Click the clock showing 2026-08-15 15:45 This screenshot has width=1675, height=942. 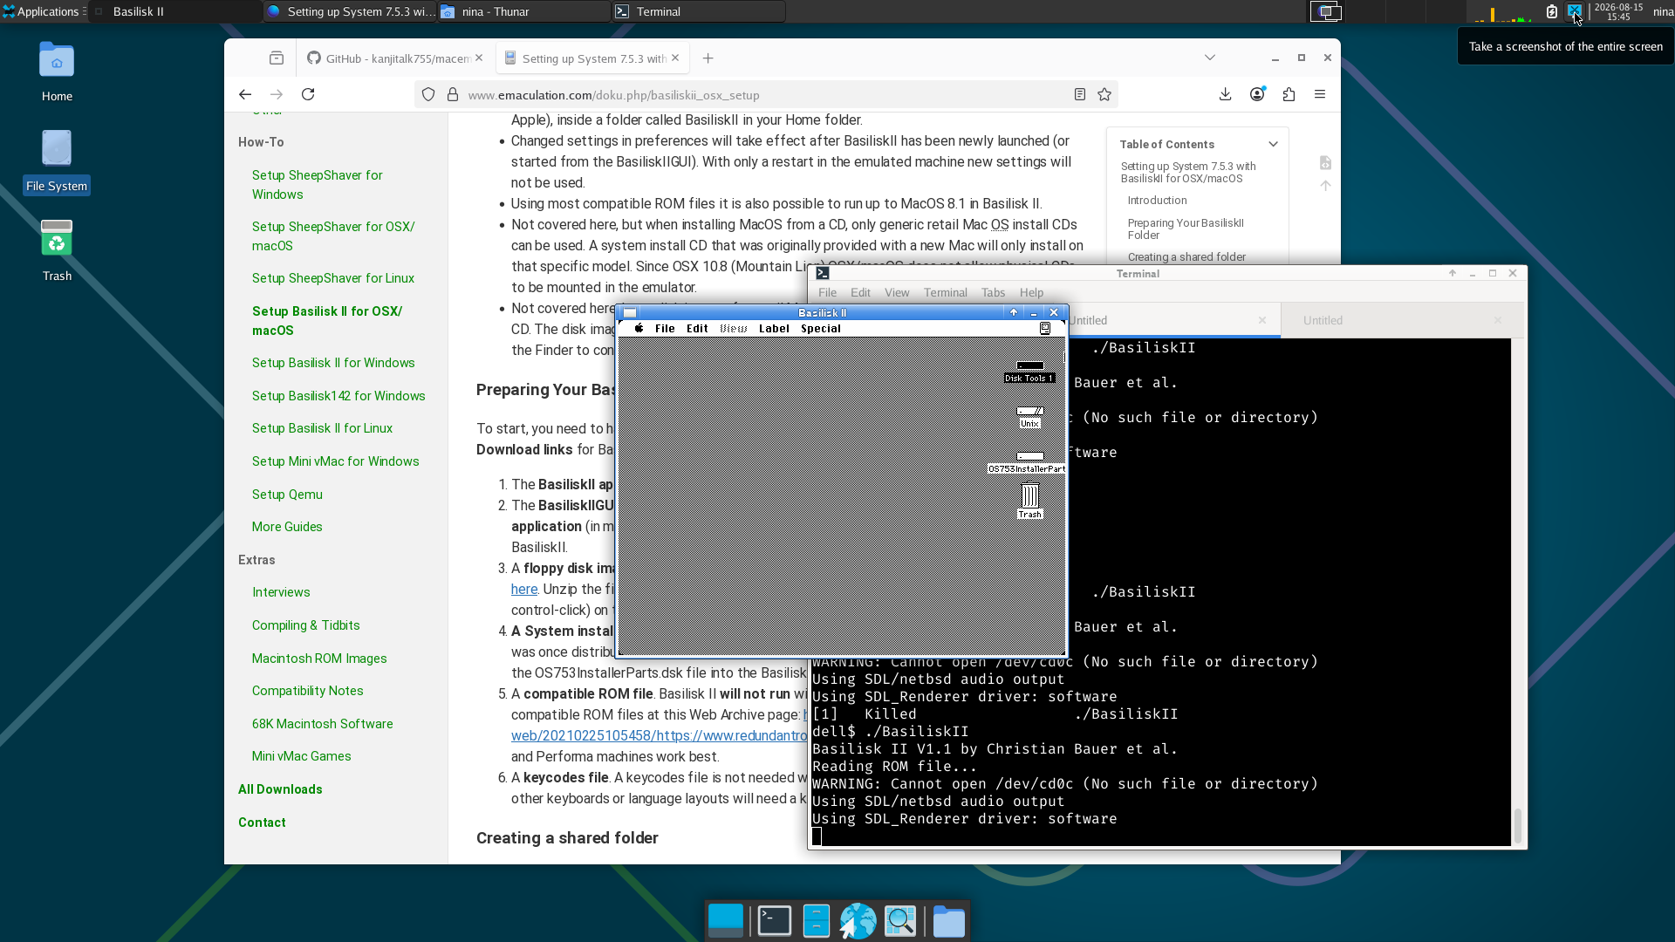click(1619, 11)
